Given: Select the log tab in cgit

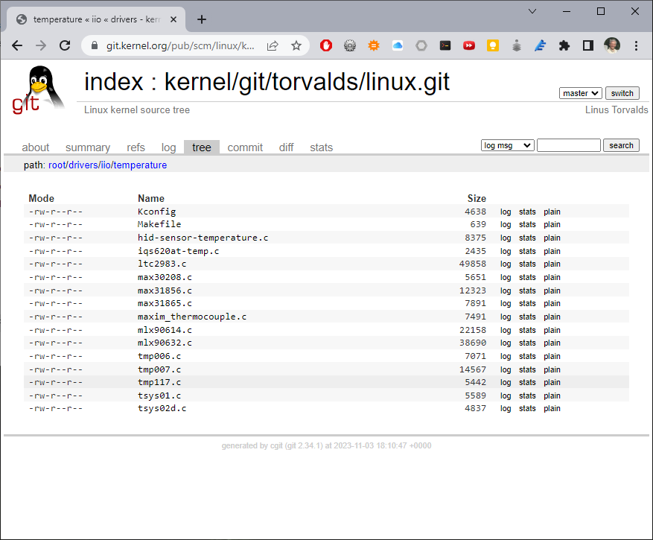Looking at the screenshot, I should (168, 147).
